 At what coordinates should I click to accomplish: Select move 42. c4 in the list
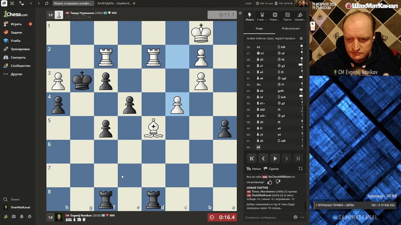(258, 147)
